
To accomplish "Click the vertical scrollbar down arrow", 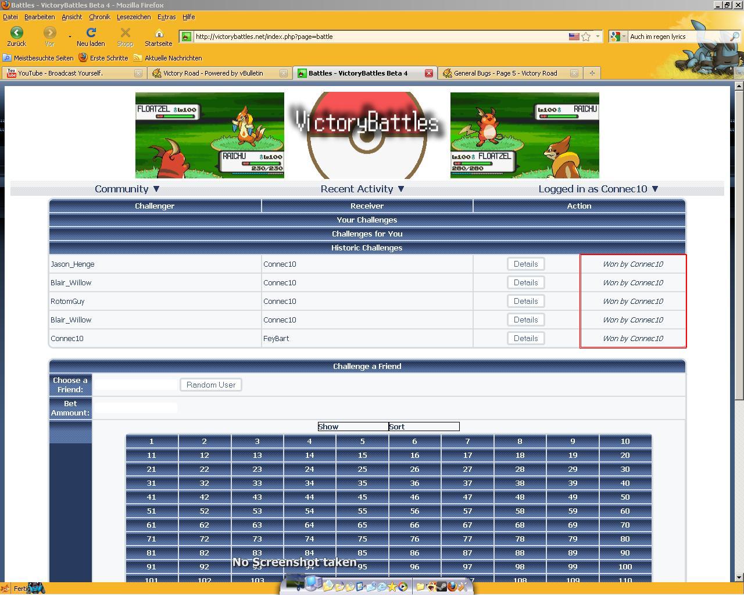I will point(739,577).
